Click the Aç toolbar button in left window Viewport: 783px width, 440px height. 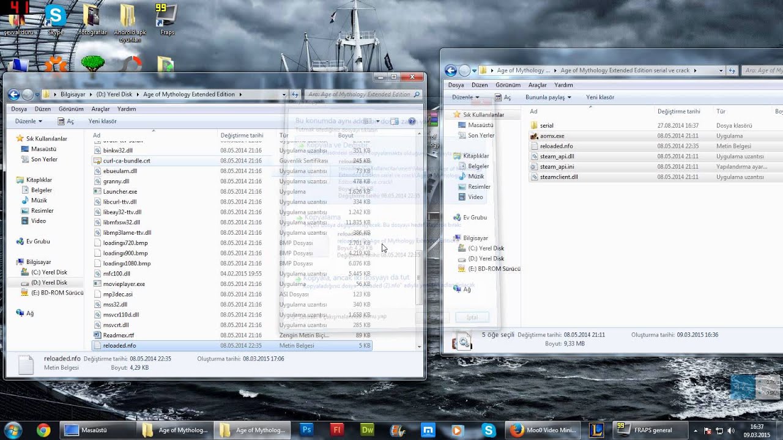[65, 121]
